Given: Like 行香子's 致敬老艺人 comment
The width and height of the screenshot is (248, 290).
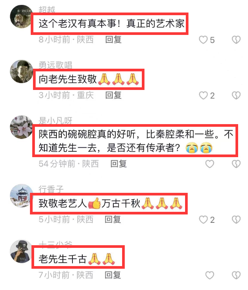Looking at the screenshot, I should pyautogui.click(x=203, y=220).
